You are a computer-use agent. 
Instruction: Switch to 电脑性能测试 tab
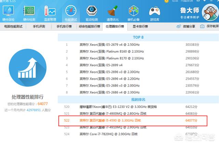(x=13, y=26)
